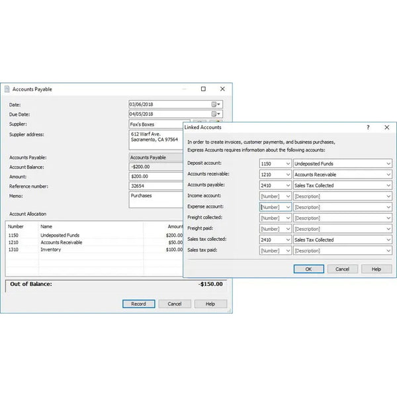Maximize the Accounts Payable window
This screenshot has width=397, height=397.
pos(203,89)
